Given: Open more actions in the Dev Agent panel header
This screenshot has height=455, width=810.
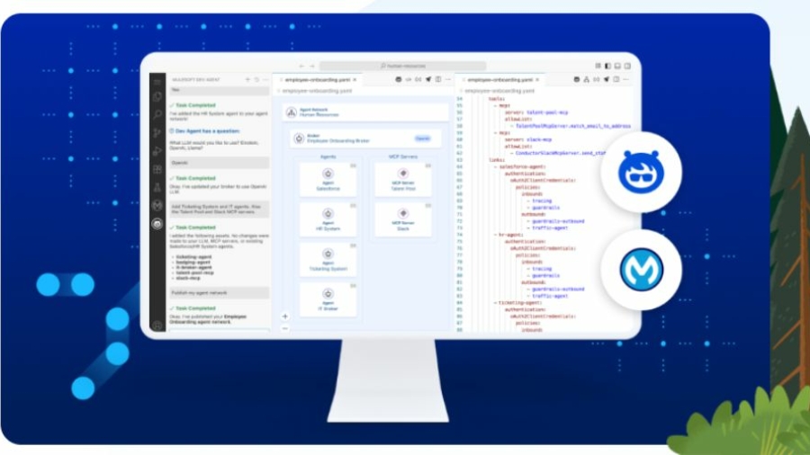Looking at the screenshot, I should pyautogui.click(x=265, y=80).
